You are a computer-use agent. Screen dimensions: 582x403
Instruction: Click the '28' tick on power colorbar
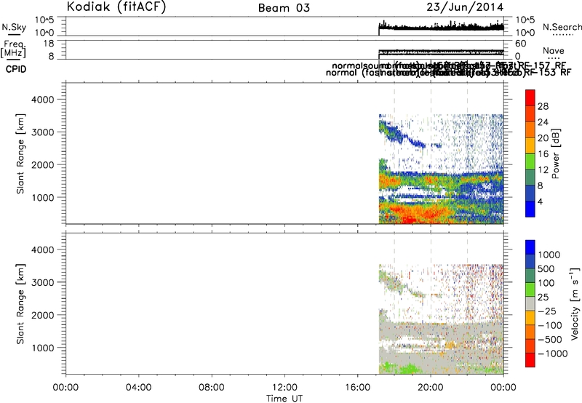point(543,106)
